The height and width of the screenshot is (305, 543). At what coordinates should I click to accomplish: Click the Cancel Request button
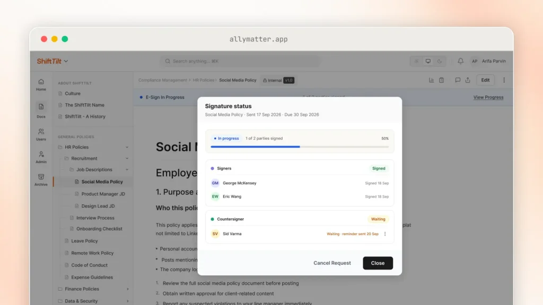pyautogui.click(x=332, y=263)
